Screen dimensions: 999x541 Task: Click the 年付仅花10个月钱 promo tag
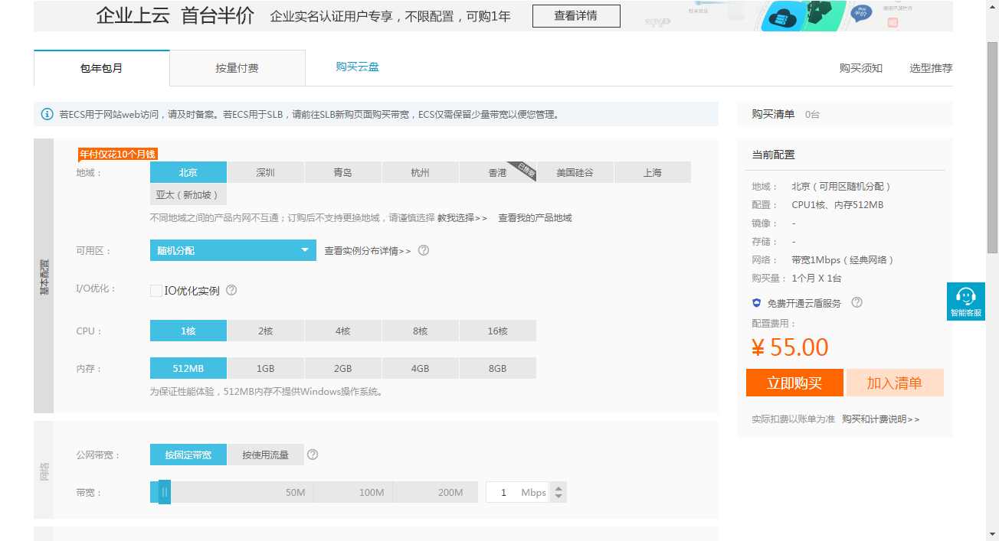click(117, 154)
